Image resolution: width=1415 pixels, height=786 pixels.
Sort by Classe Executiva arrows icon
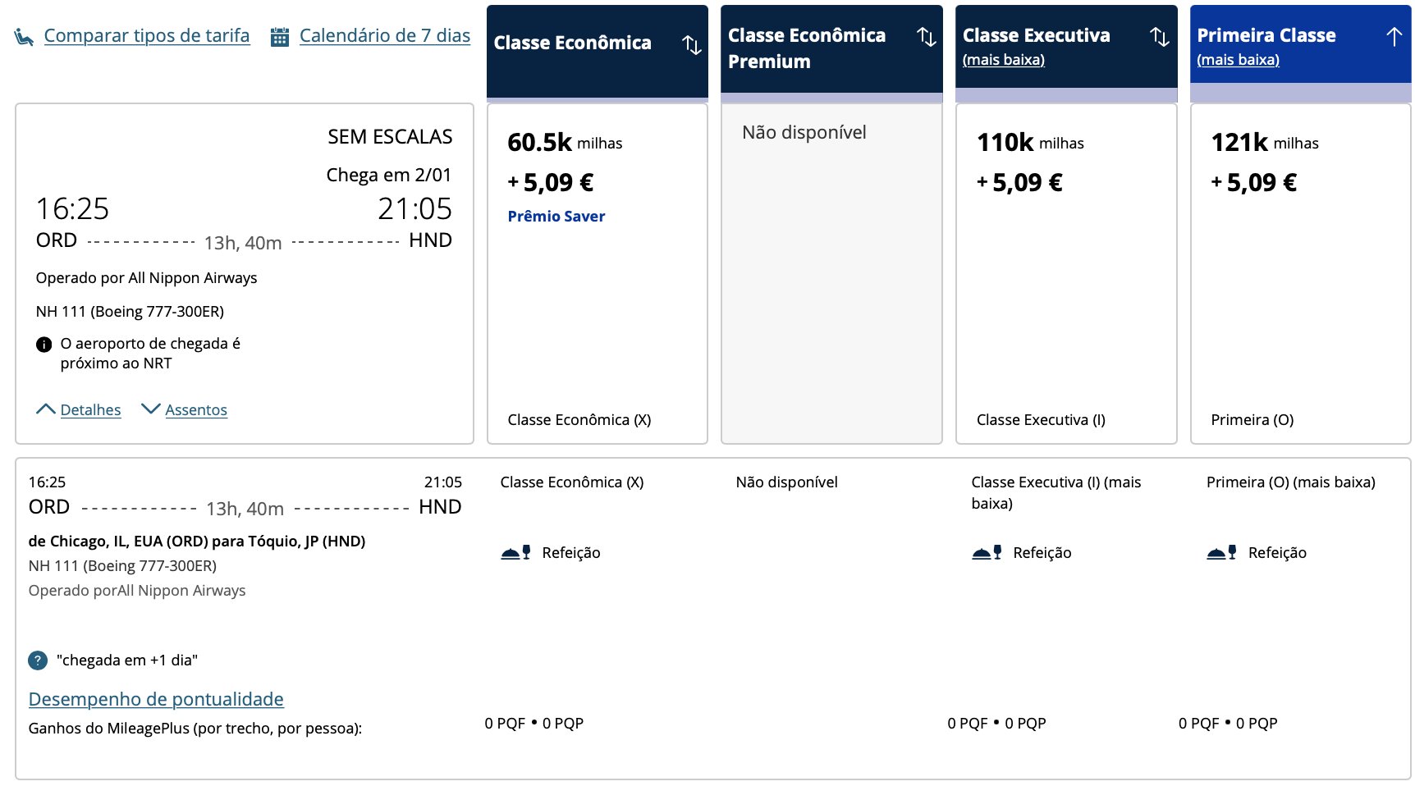click(1160, 36)
